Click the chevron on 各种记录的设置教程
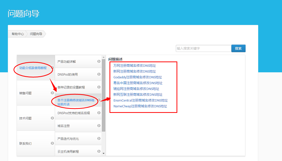The image size is (282, 161). (99, 87)
